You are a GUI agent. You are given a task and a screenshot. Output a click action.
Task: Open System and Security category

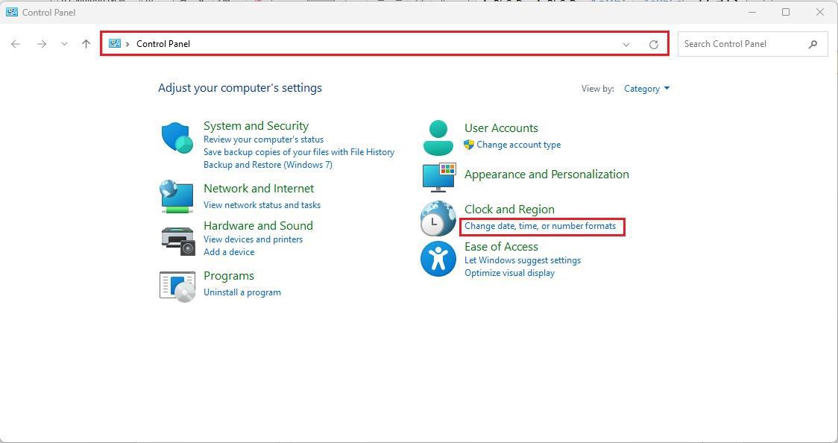coord(256,125)
